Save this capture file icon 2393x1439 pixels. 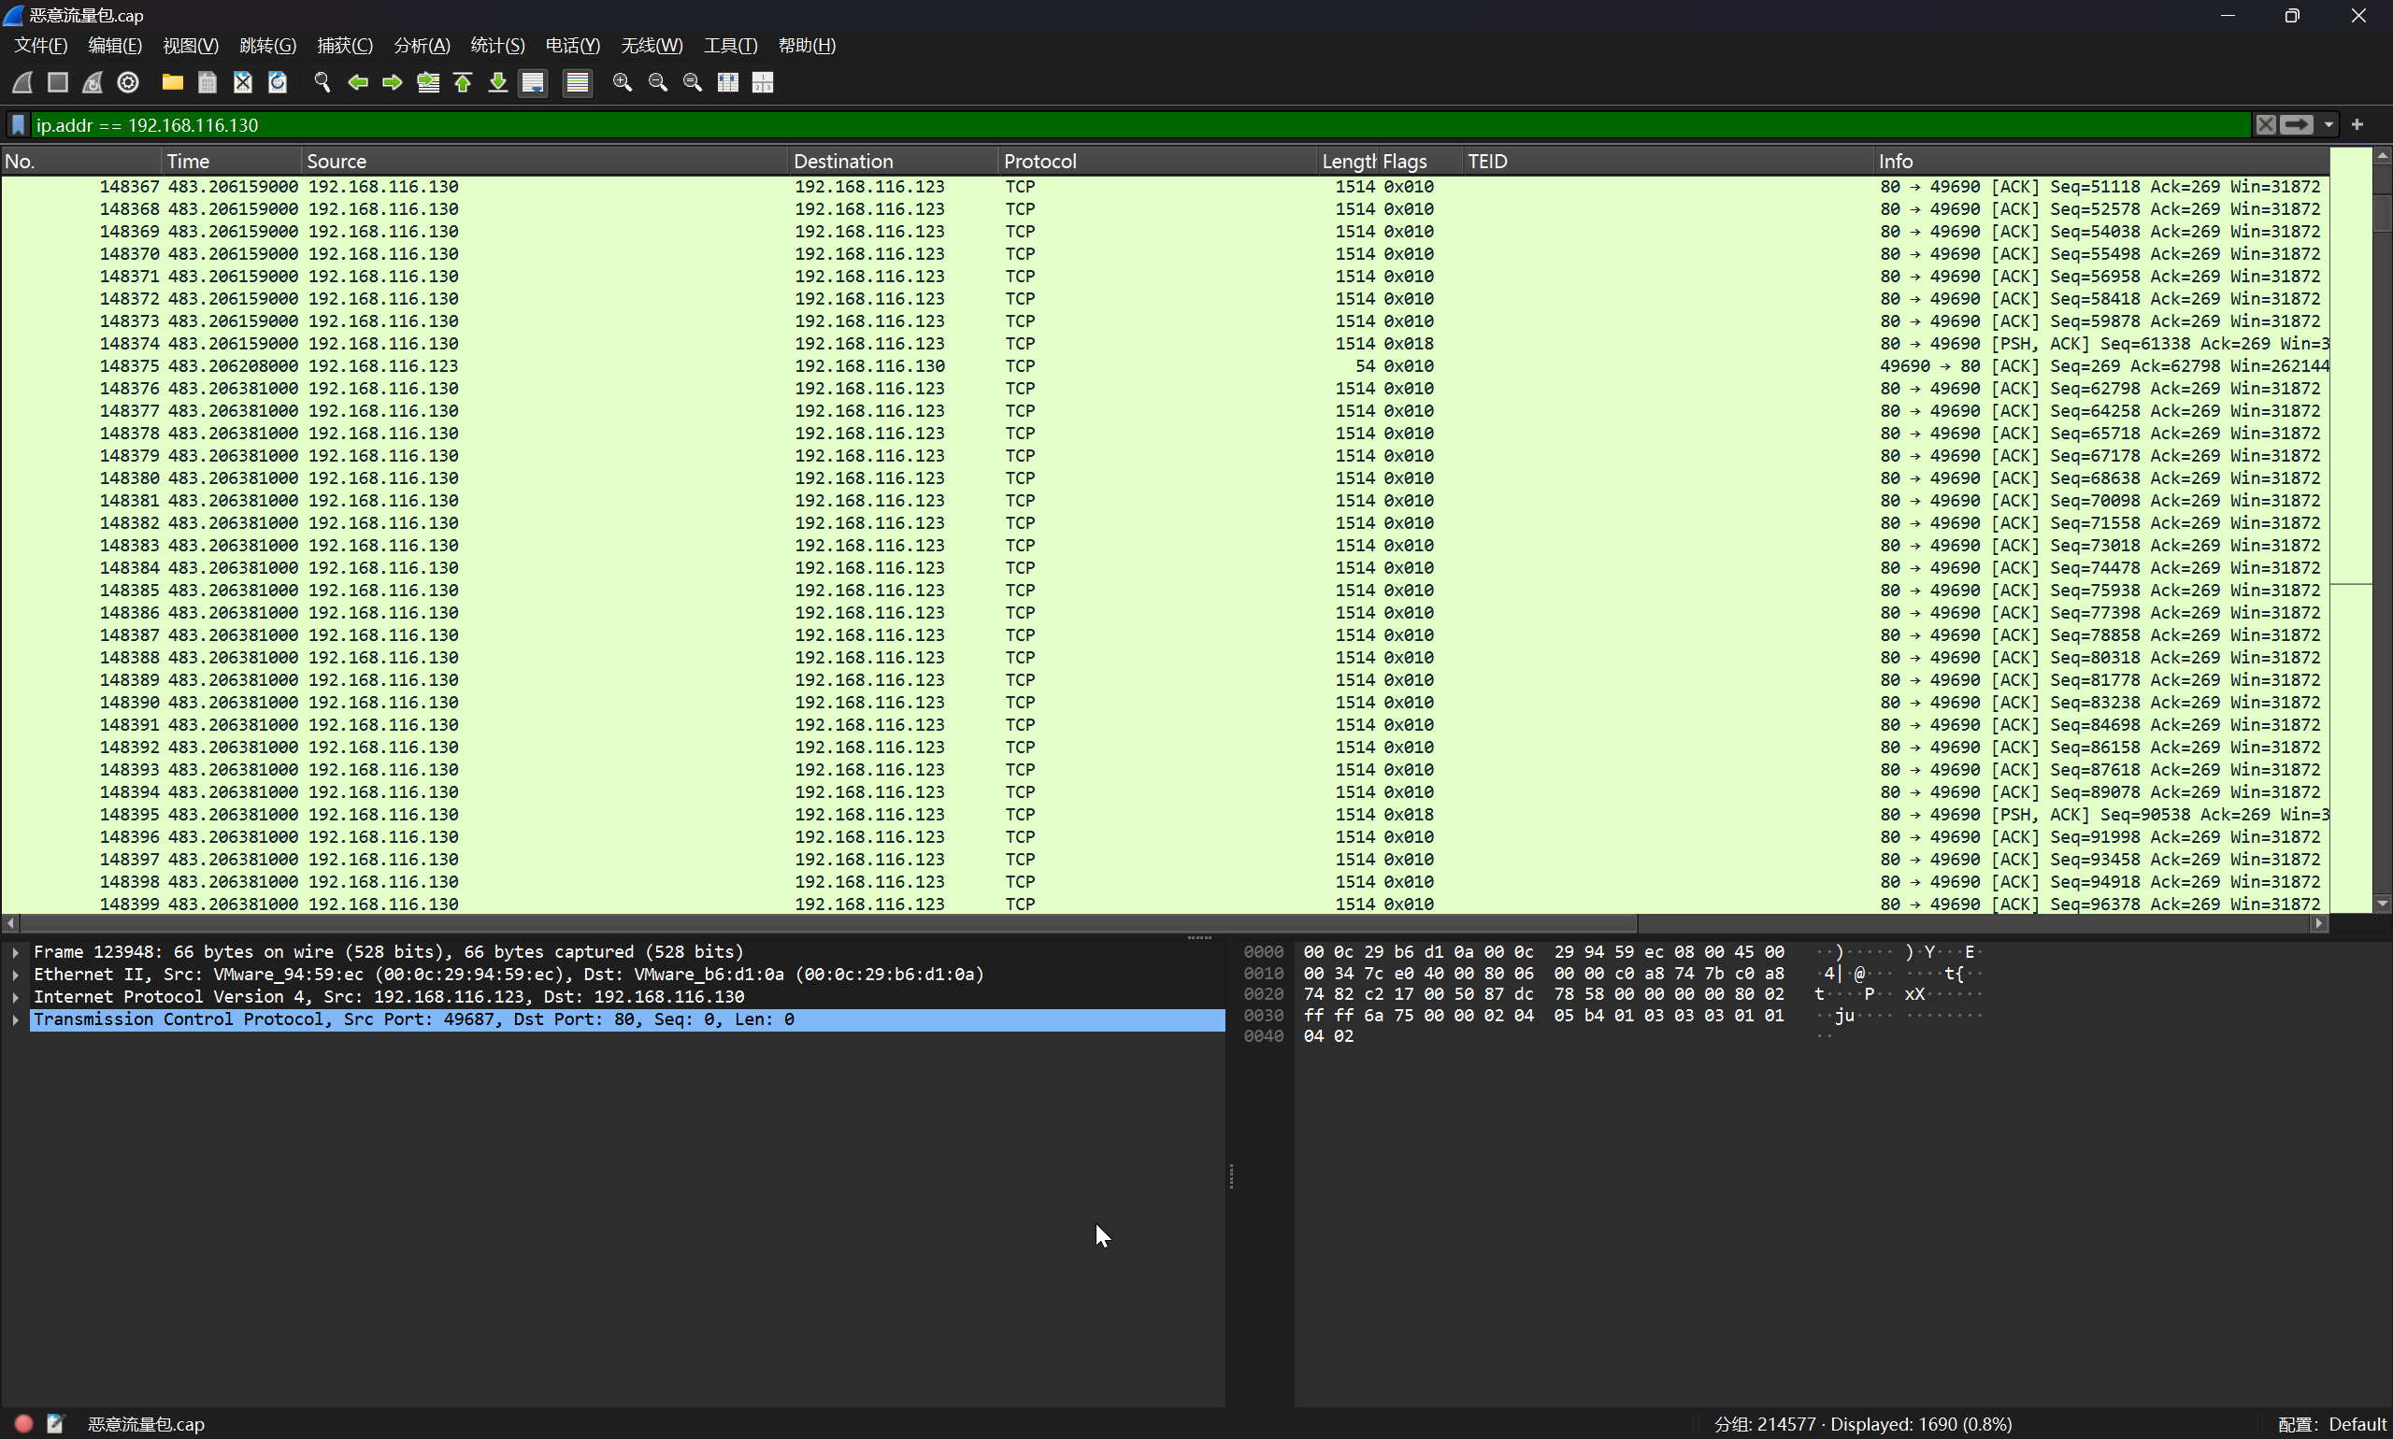pos(208,82)
